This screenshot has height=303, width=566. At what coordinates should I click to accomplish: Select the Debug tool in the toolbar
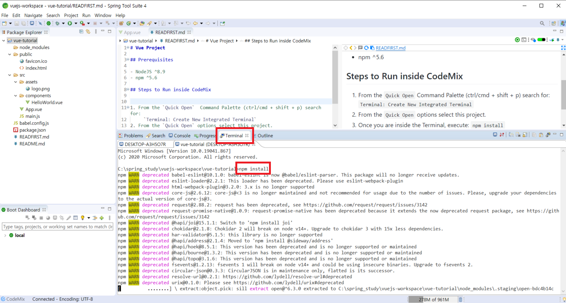coord(58,23)
